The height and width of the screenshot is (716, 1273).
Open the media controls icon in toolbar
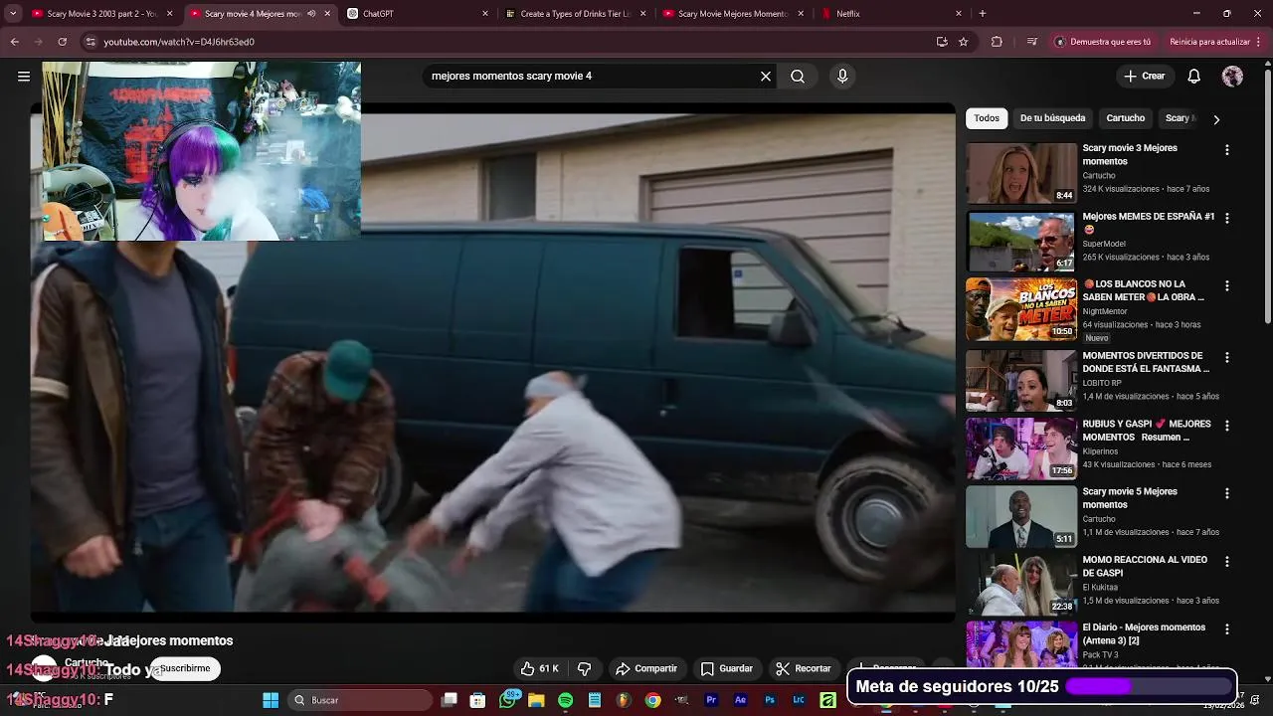click(x=1032, y=42)
